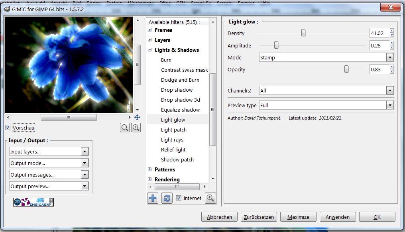This screenshot has width=405, height=232.
Task: Expand the Layers filter category
Action: coord(149,39)
